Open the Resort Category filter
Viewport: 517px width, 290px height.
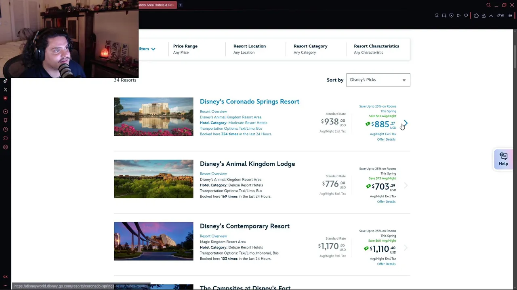(x=310, y=49)
